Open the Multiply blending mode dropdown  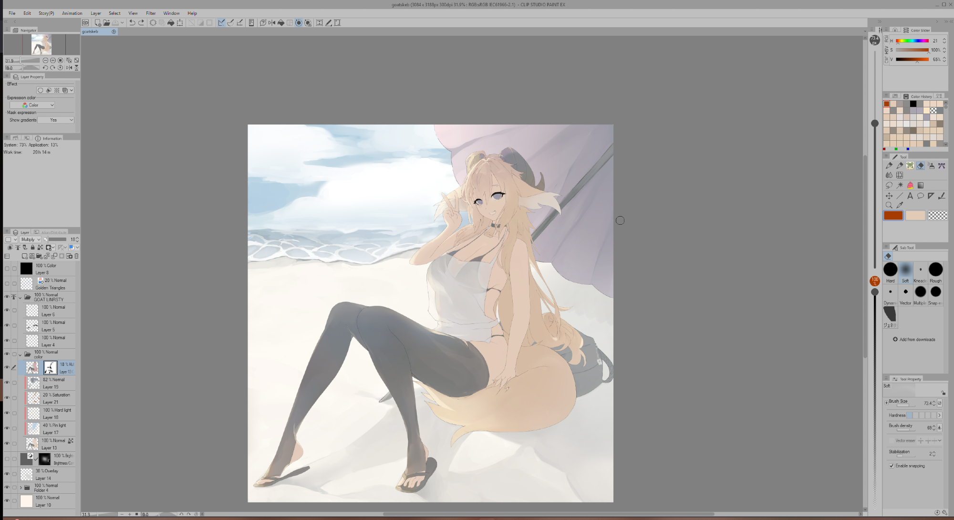click(x=31, y=239)
